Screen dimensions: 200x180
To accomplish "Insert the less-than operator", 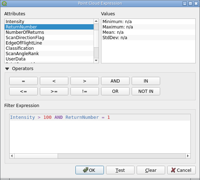I will coord(54,81).
